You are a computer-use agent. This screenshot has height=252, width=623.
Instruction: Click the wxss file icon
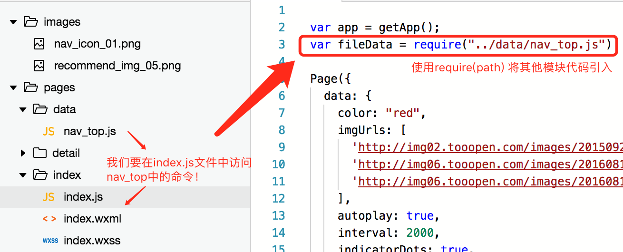pos(50,241)
